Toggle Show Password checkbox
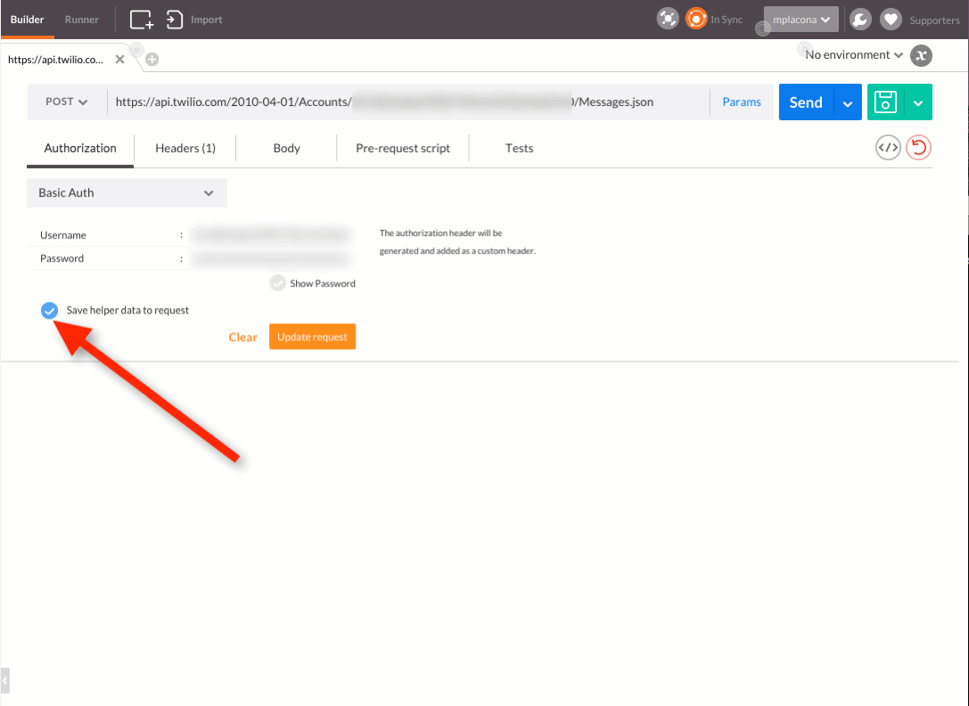The height and width of the screenshot is (706, 969). click(x=277, y=283)
